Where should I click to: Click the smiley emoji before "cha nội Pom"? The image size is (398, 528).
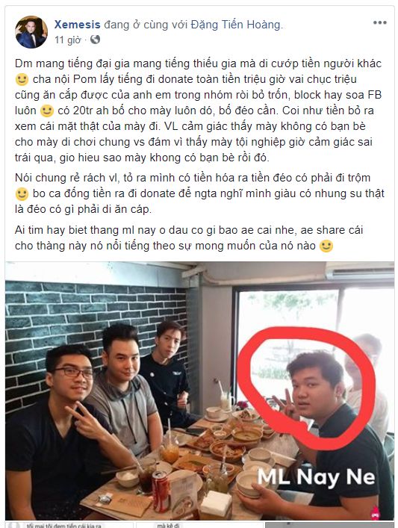pyautogui.click(x=22, y=80)
